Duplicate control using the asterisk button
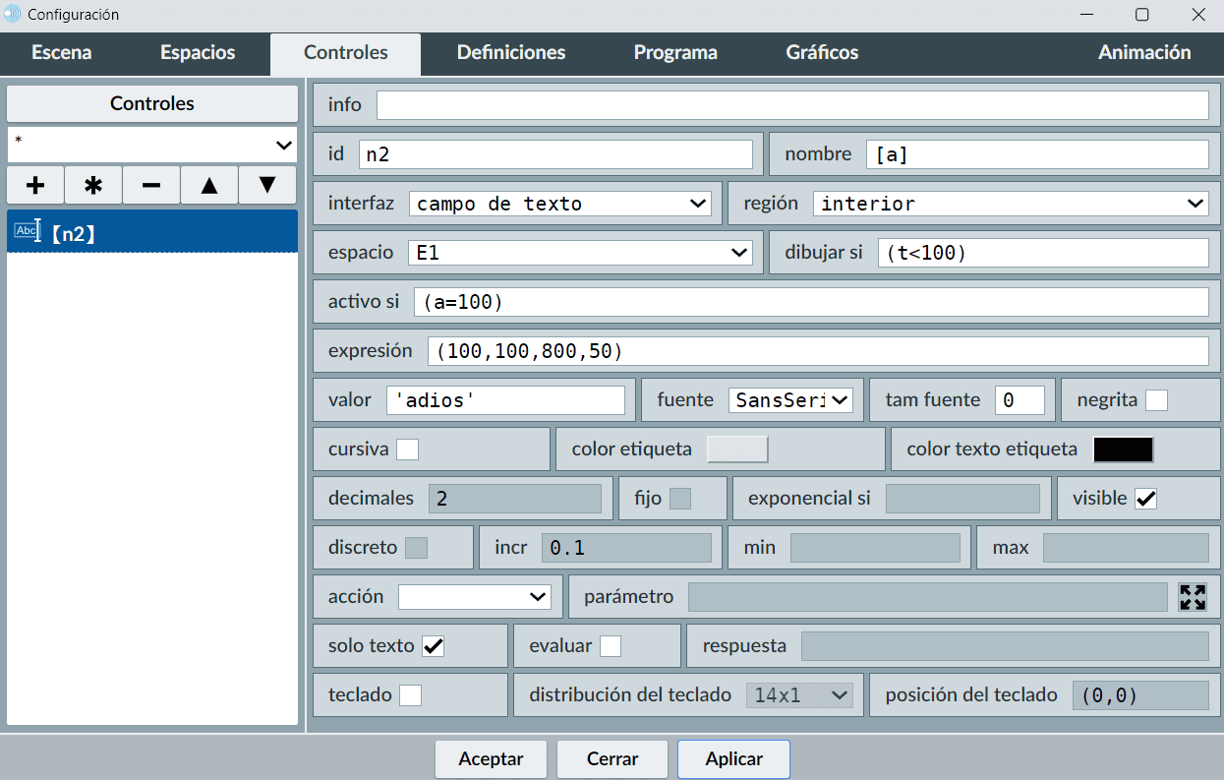Viewport: 1224px width, 780px height. pos(93,185)
